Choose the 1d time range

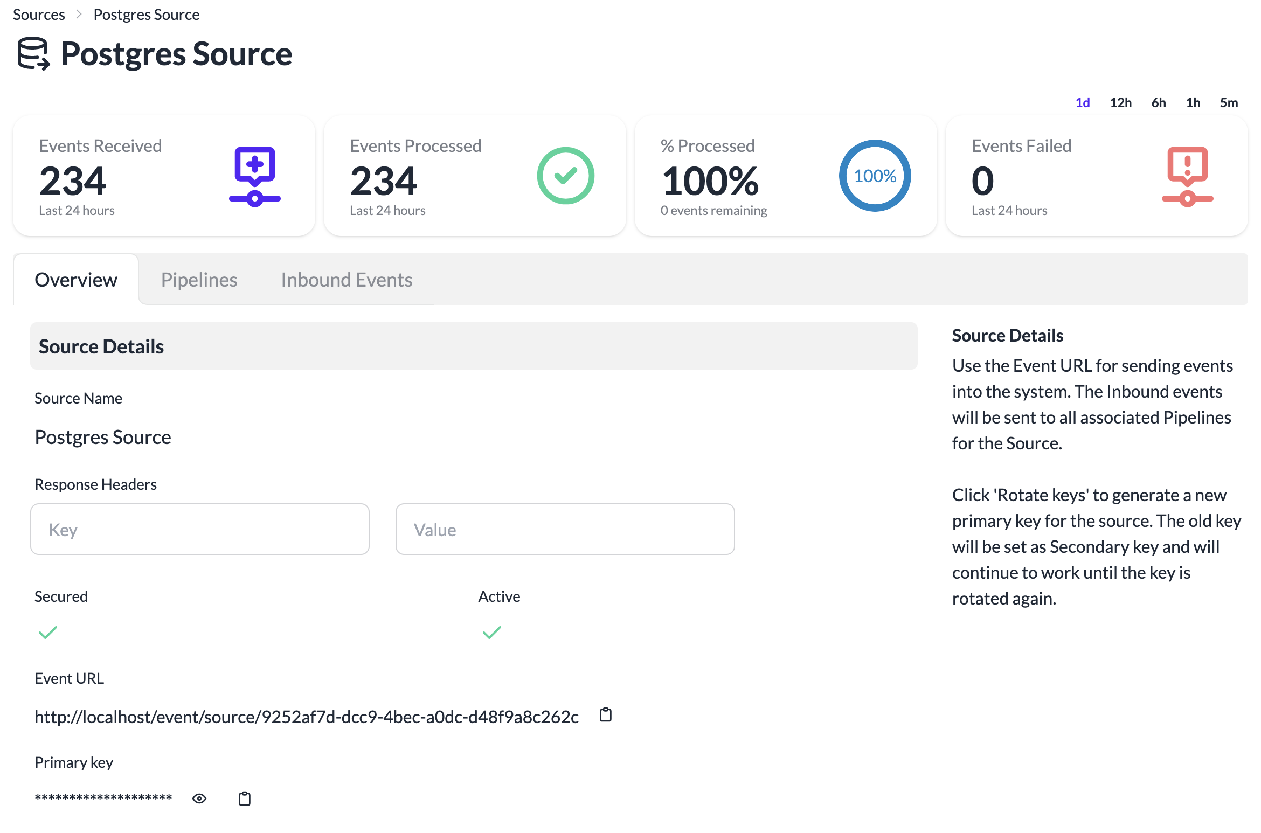[x=1083, y=102]
